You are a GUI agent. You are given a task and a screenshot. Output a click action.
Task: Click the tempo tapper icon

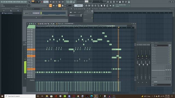[x=107, y=5]
